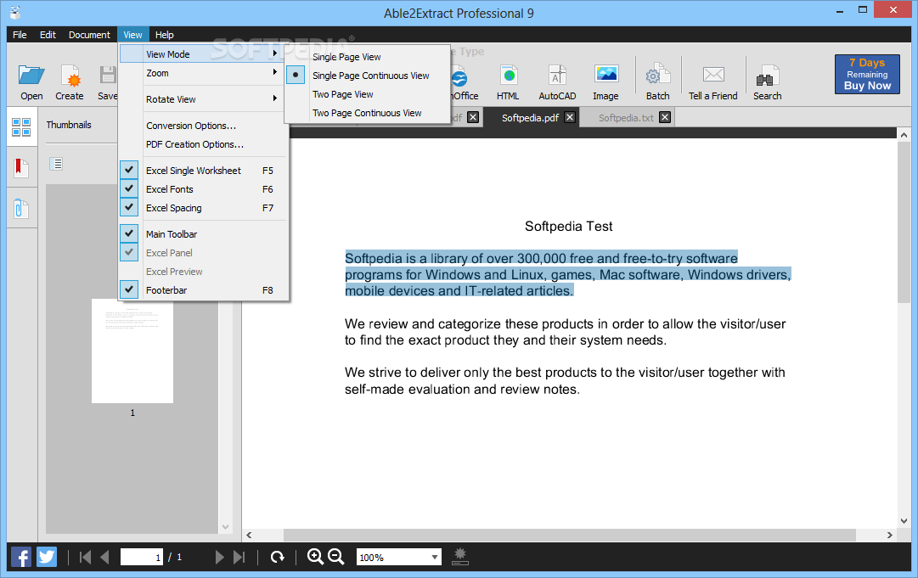This screenshot has width=918, height=578.
Task: Open the Batch conversion tool
Action: point(657,75)
